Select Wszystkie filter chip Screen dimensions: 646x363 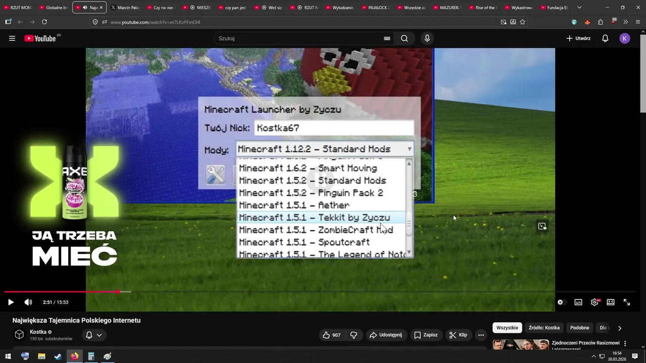(507, 328)
